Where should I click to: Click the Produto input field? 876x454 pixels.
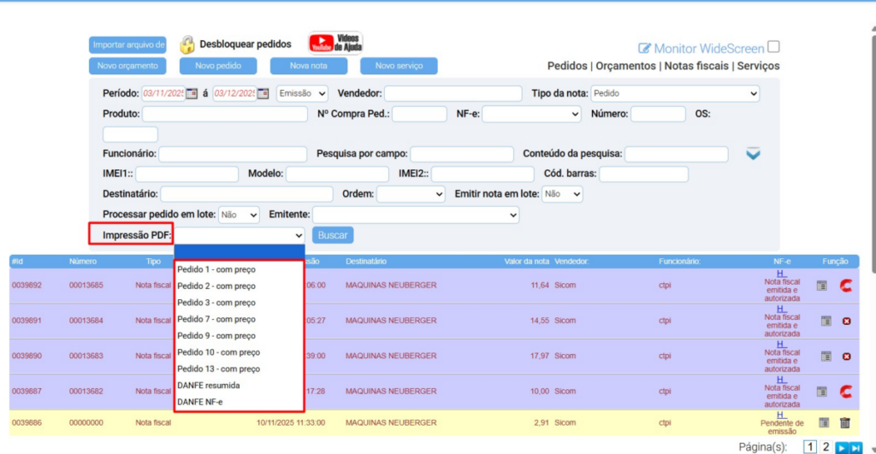(225, 114)
